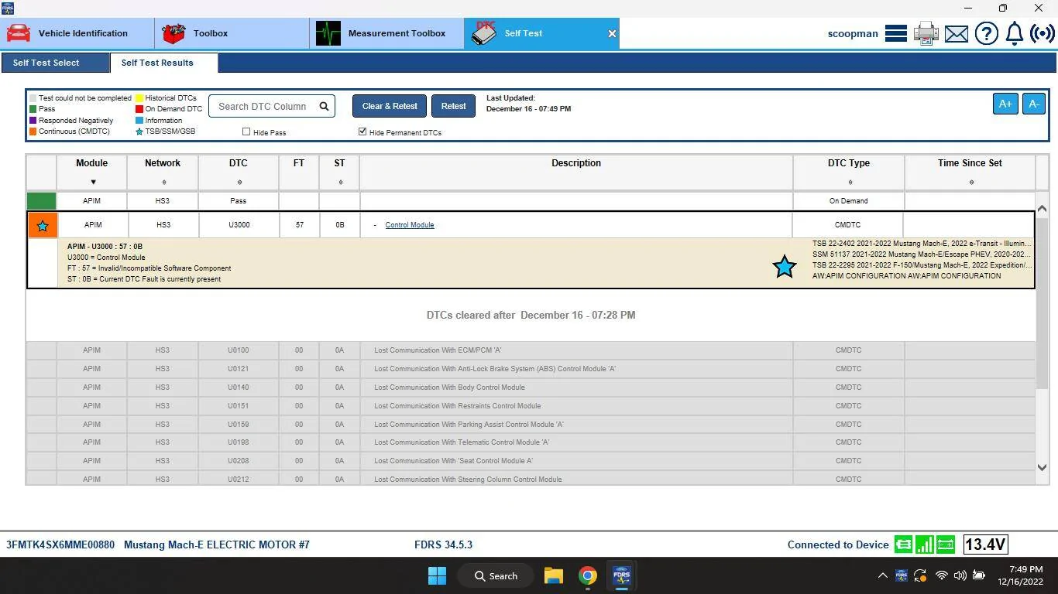Click the TSB 22-2295 bulletin line
The image size is (1058, 594).
click(x=922, y=265)
